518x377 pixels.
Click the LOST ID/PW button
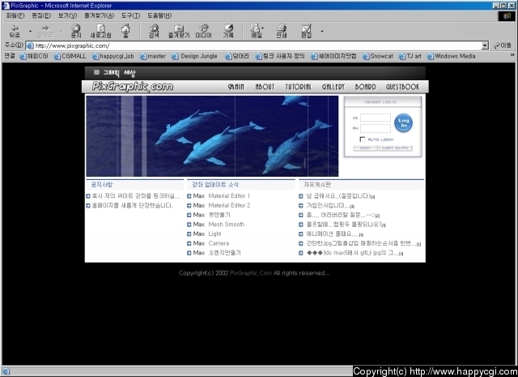tap(396, 148)
